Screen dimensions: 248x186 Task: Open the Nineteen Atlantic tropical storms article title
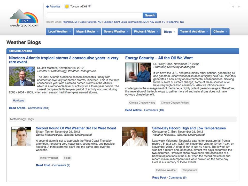click(64, 60)
